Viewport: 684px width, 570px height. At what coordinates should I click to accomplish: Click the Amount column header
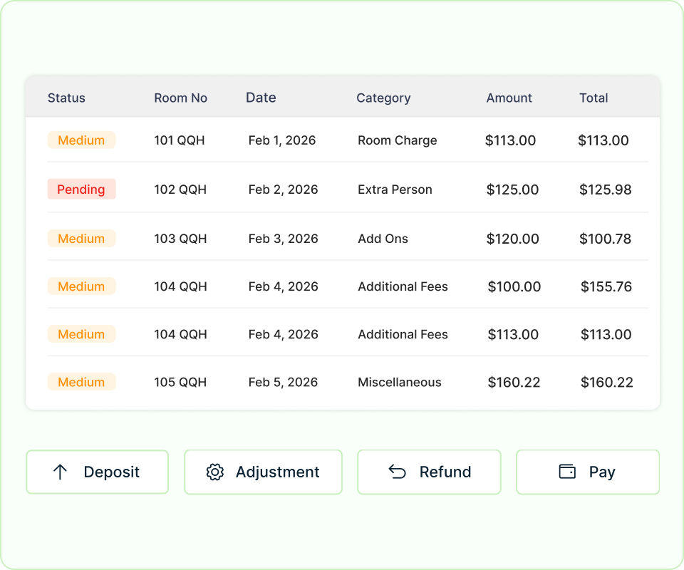(509, 98)
